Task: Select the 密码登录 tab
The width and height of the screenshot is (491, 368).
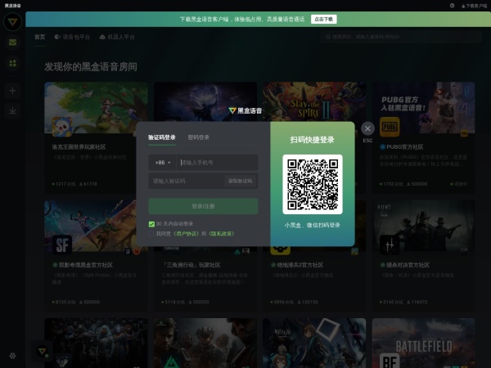Action: click(199, 137)
